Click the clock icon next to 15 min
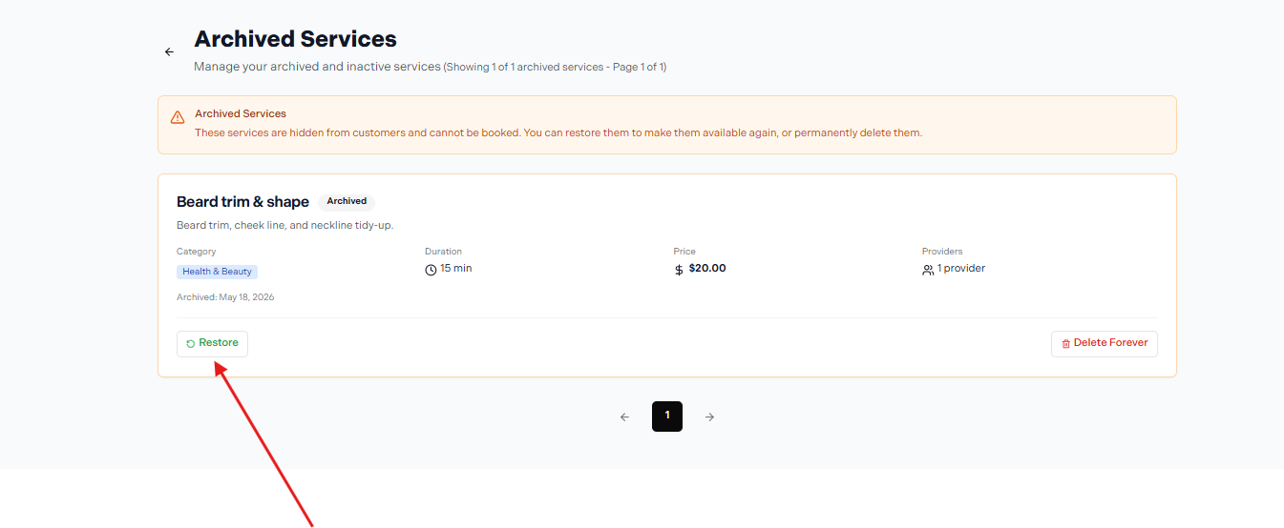 [x=431, y=270]
